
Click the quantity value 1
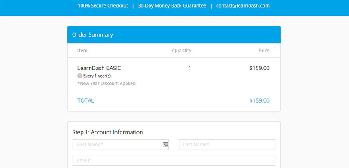pyautogui.click(x=190, y=68)
